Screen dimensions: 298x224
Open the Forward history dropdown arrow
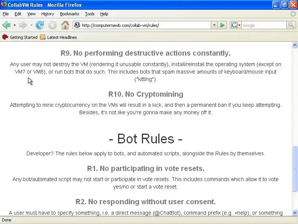point(31,25)
